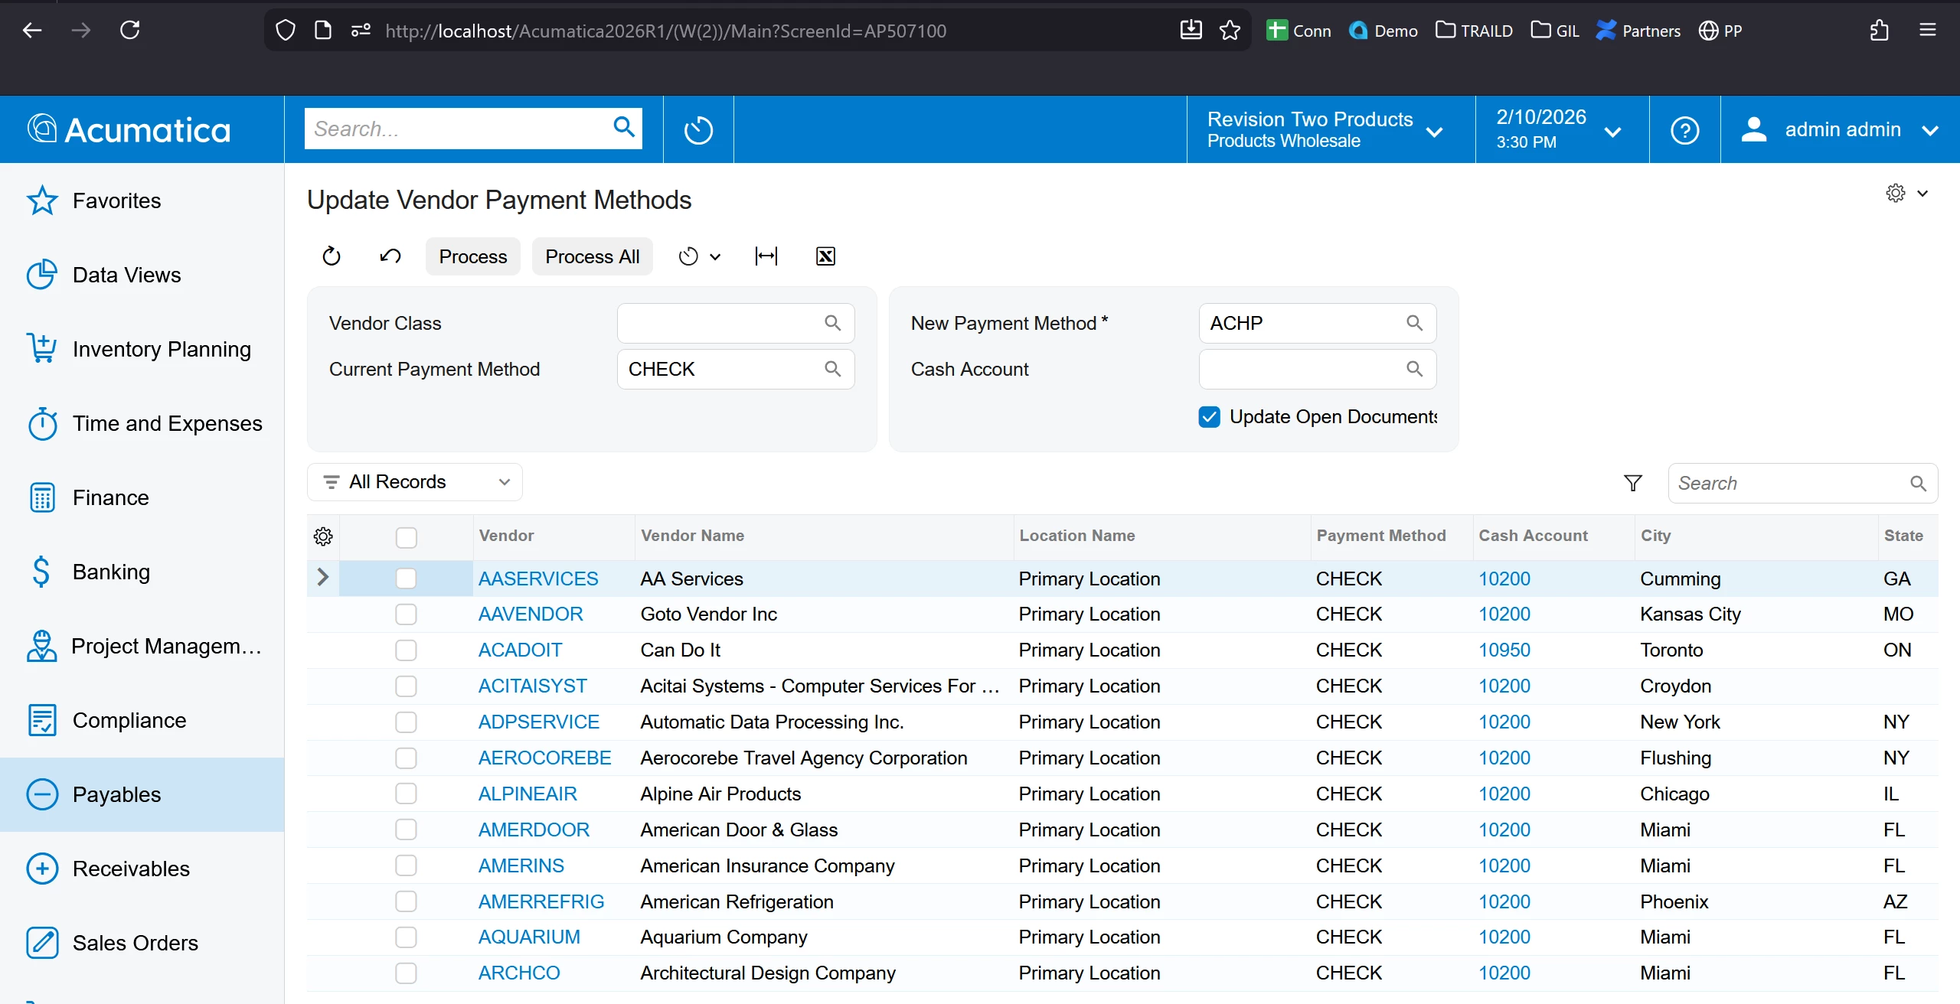
Task: Open the grid column configuration gear
Action: point(323,536)
